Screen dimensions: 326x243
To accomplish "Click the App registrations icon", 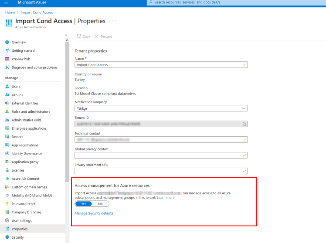I will [x=7, y=145].
